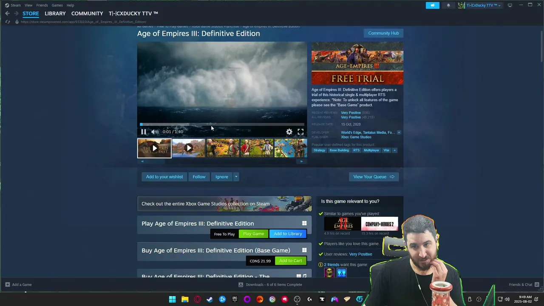Screen dimensions: 544x306
Task: Select RTS tag
Action: tap(356, 150)
